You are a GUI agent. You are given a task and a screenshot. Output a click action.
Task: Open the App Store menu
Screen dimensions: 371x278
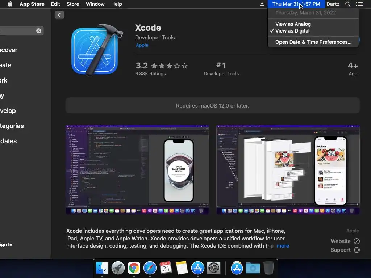click(32, 4)
